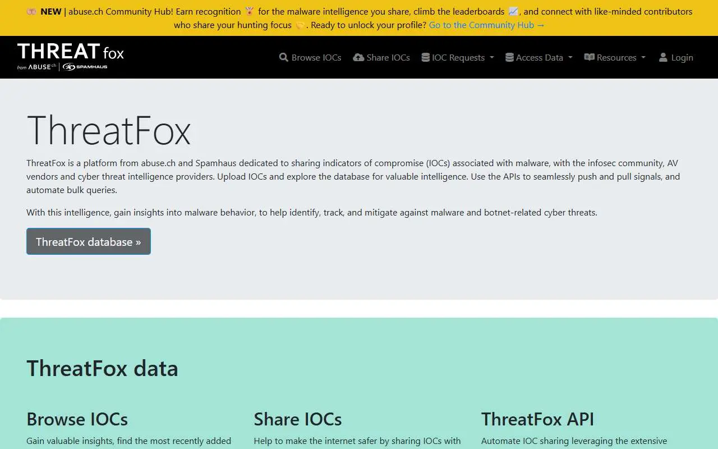Screen dimensions: 718x449
Task: Follow the Go to the Community Hub link
Action: click(487, 25)
